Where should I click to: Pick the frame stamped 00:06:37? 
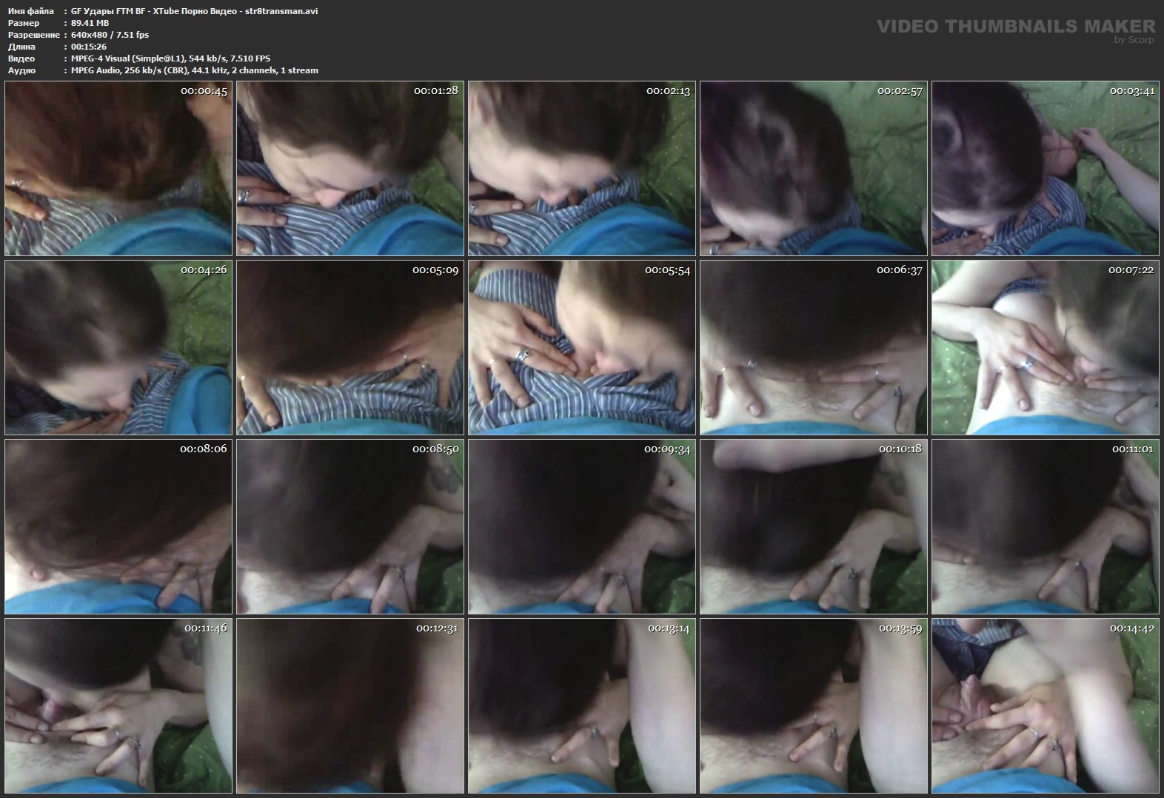point(814,348)
